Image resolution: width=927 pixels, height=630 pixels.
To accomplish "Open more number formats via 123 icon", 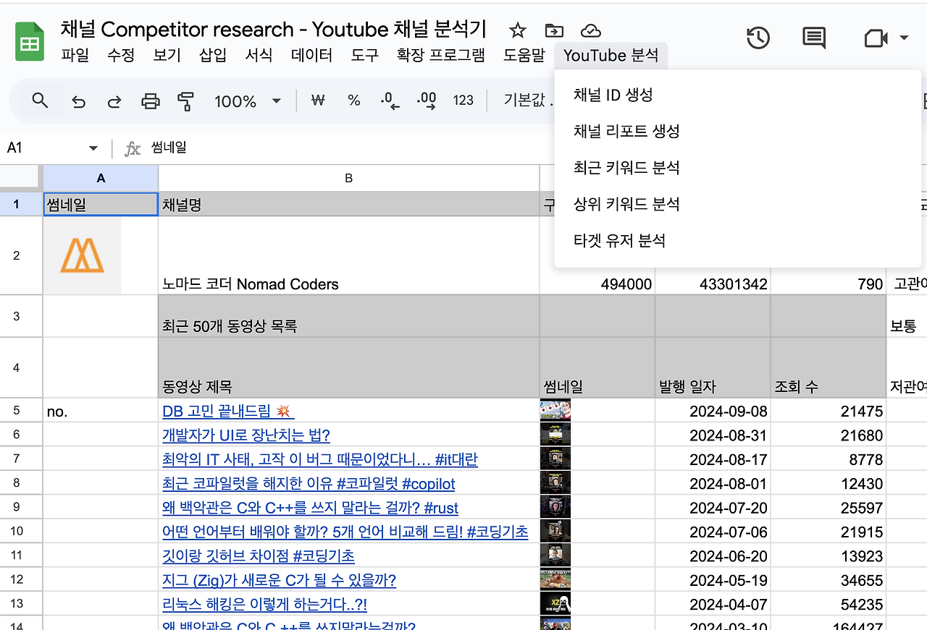I will tap(463, 101).
